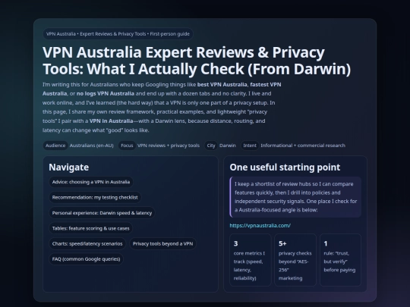Image resolution: width=410 pixels, height=307 pixels.
Task: Select 'Privacy tools beyond a VPN' chip
Action: click(162, 243)
